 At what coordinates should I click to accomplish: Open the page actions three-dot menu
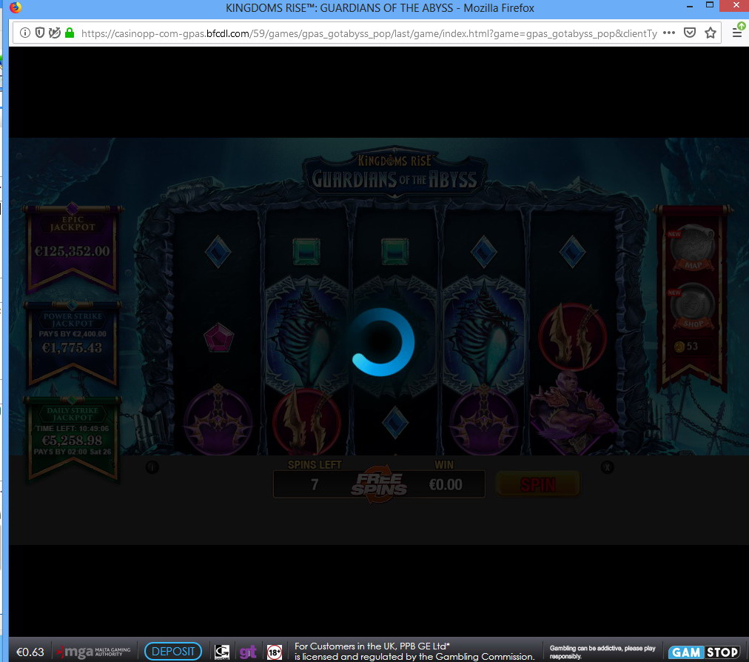(x=669, y=33)
